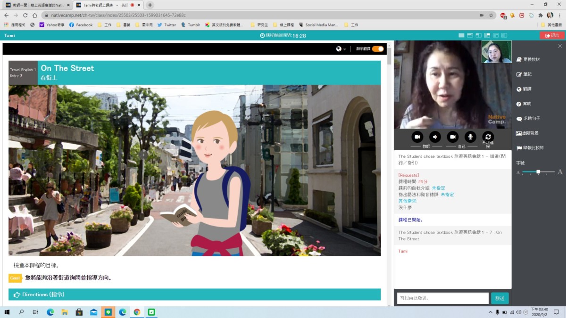Image resolution: width=566 pixels, height=318 pixels.
Task: Open the Twitter bookmark
Action: point(166,25)
